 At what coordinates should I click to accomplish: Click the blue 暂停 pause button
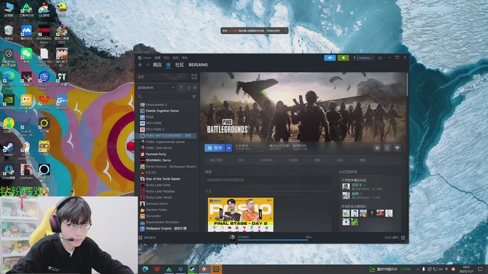click(x=215, y=148)
